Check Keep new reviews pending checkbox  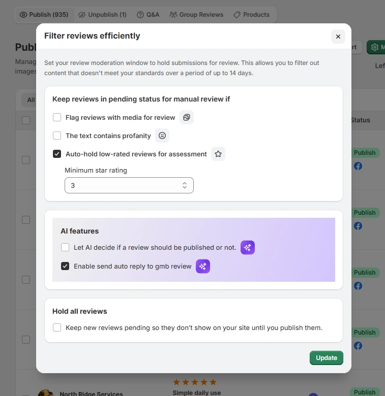click(x=57, y=327)
